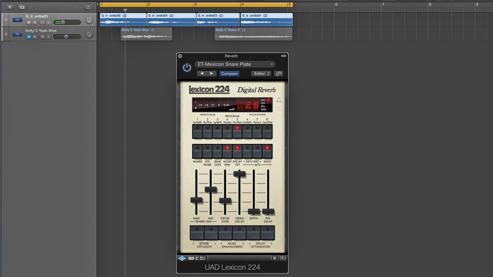Toggle the DECAY OPT button

click(237, 151)
